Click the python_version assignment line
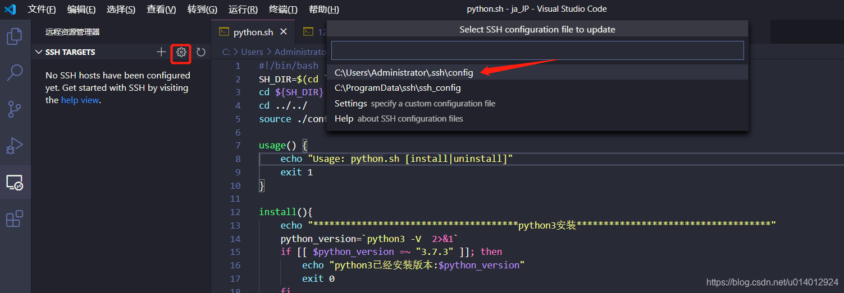Image resolution: width=844 pixels, height=293 pixels. [x=369, y=239]
